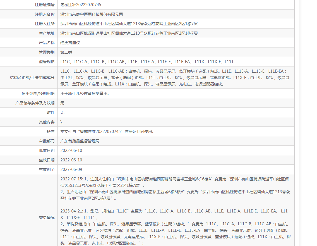317x246 pixels.
Task: Click the 型号规格 label
Action: point(47,62)
